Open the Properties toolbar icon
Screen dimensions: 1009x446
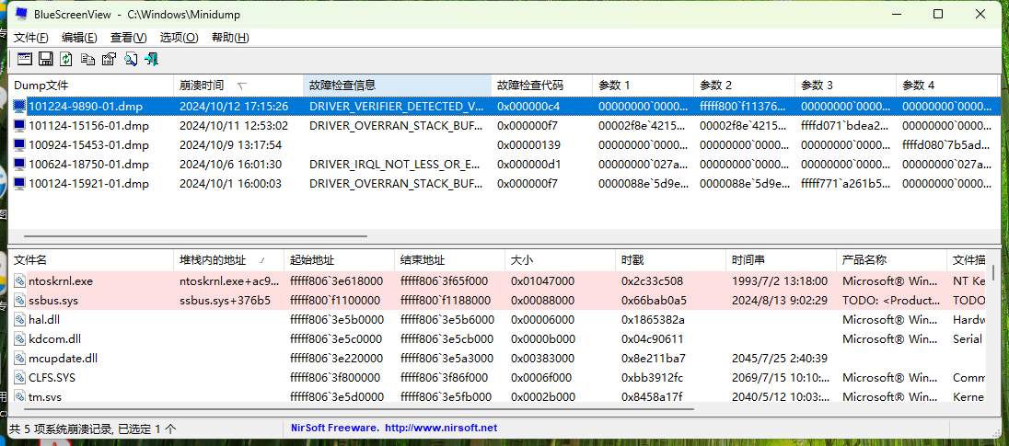tap(109, 59)
